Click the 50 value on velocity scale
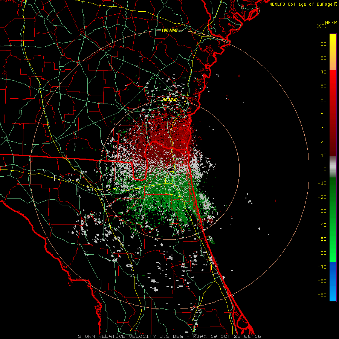 (324, 100)
